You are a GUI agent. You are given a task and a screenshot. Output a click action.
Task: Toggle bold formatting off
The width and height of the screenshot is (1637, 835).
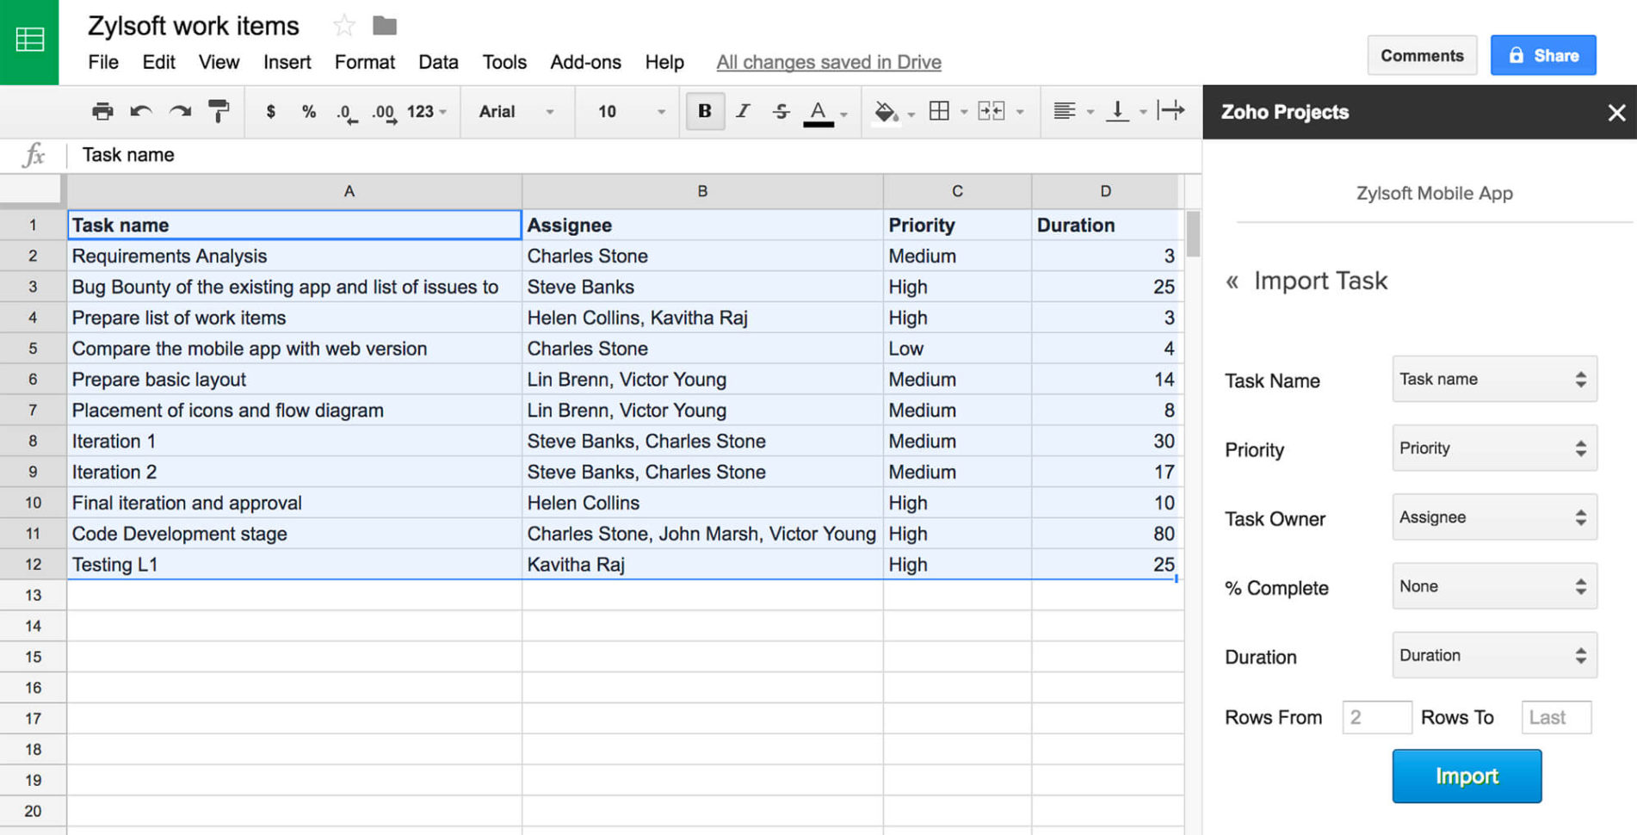704,111
